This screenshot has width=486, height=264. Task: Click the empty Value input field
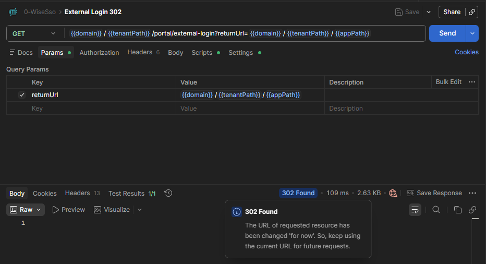click(250, 109)
